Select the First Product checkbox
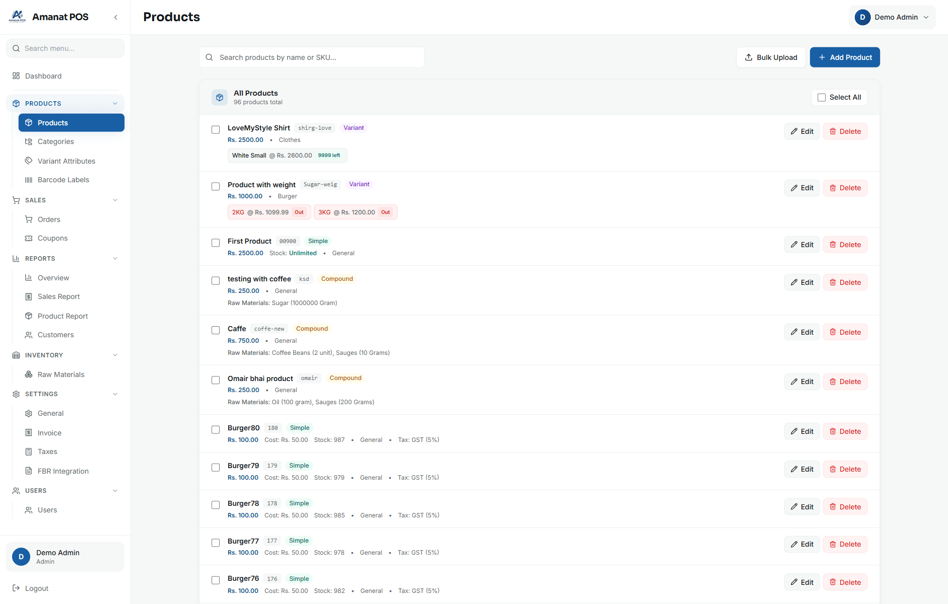The width and height of the screenshot is (948, 604). tap(216, 243)
